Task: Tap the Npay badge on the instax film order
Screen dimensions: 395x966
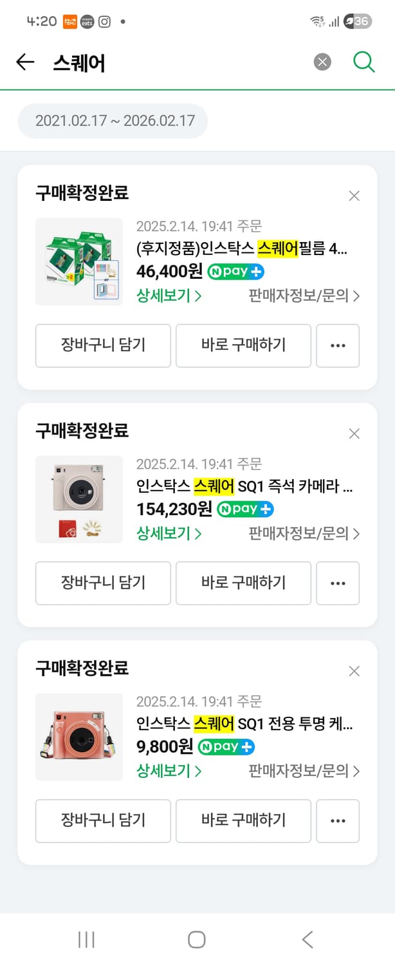Action: (235, 272)
